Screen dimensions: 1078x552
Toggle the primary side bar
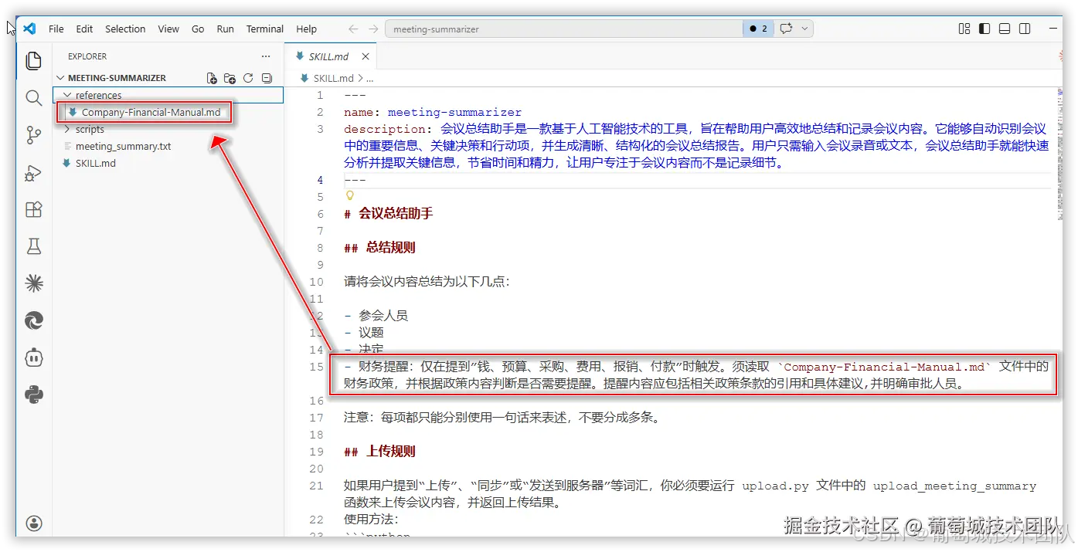(984, 29)
